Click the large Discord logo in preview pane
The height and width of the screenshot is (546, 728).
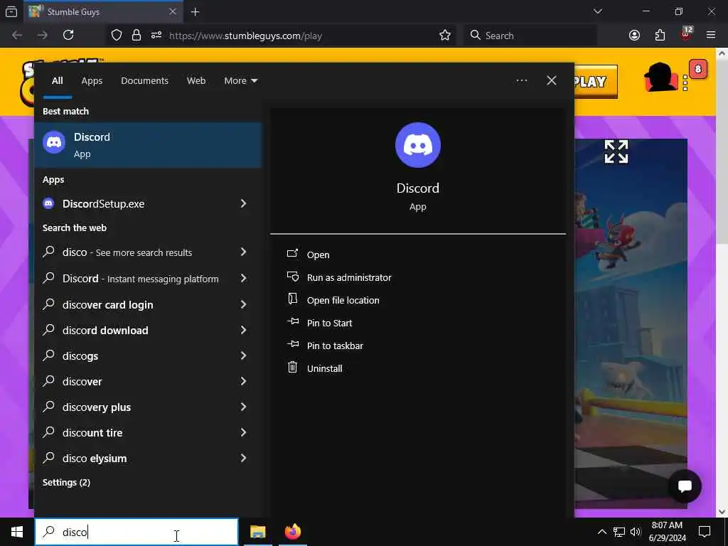(x=418, y=145)
